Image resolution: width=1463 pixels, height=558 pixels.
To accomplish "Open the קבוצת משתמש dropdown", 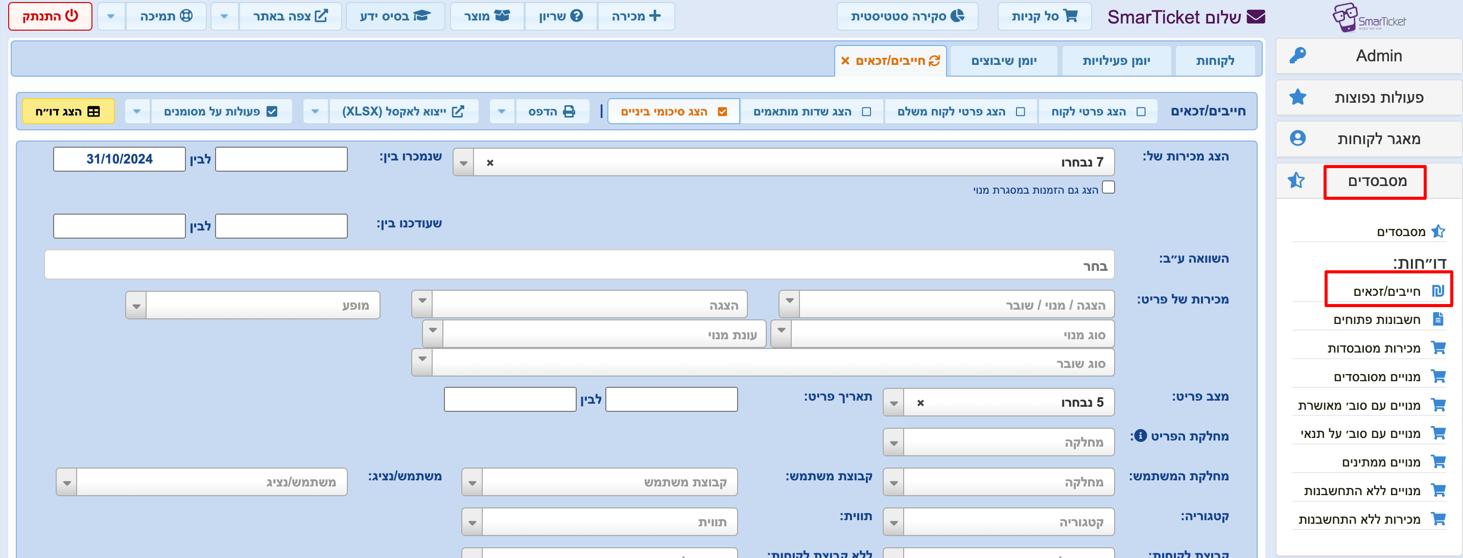I will [x=600, y=482].
